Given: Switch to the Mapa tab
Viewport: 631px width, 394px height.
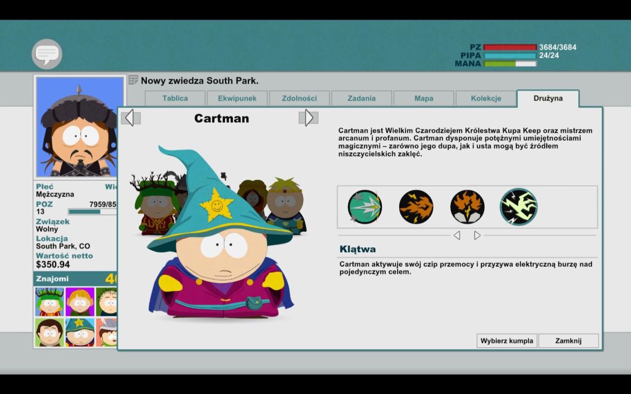Looking at the screenshot, I should (x=424, y=98).
